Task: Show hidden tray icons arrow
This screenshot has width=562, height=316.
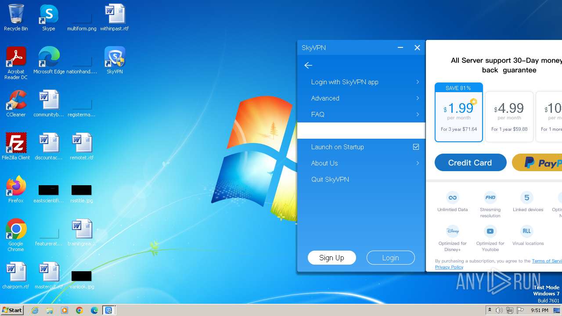Action: coord(490,310)
